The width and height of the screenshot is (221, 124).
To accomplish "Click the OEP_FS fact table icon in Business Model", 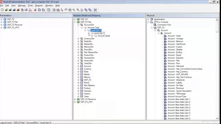I will [81, 80].
